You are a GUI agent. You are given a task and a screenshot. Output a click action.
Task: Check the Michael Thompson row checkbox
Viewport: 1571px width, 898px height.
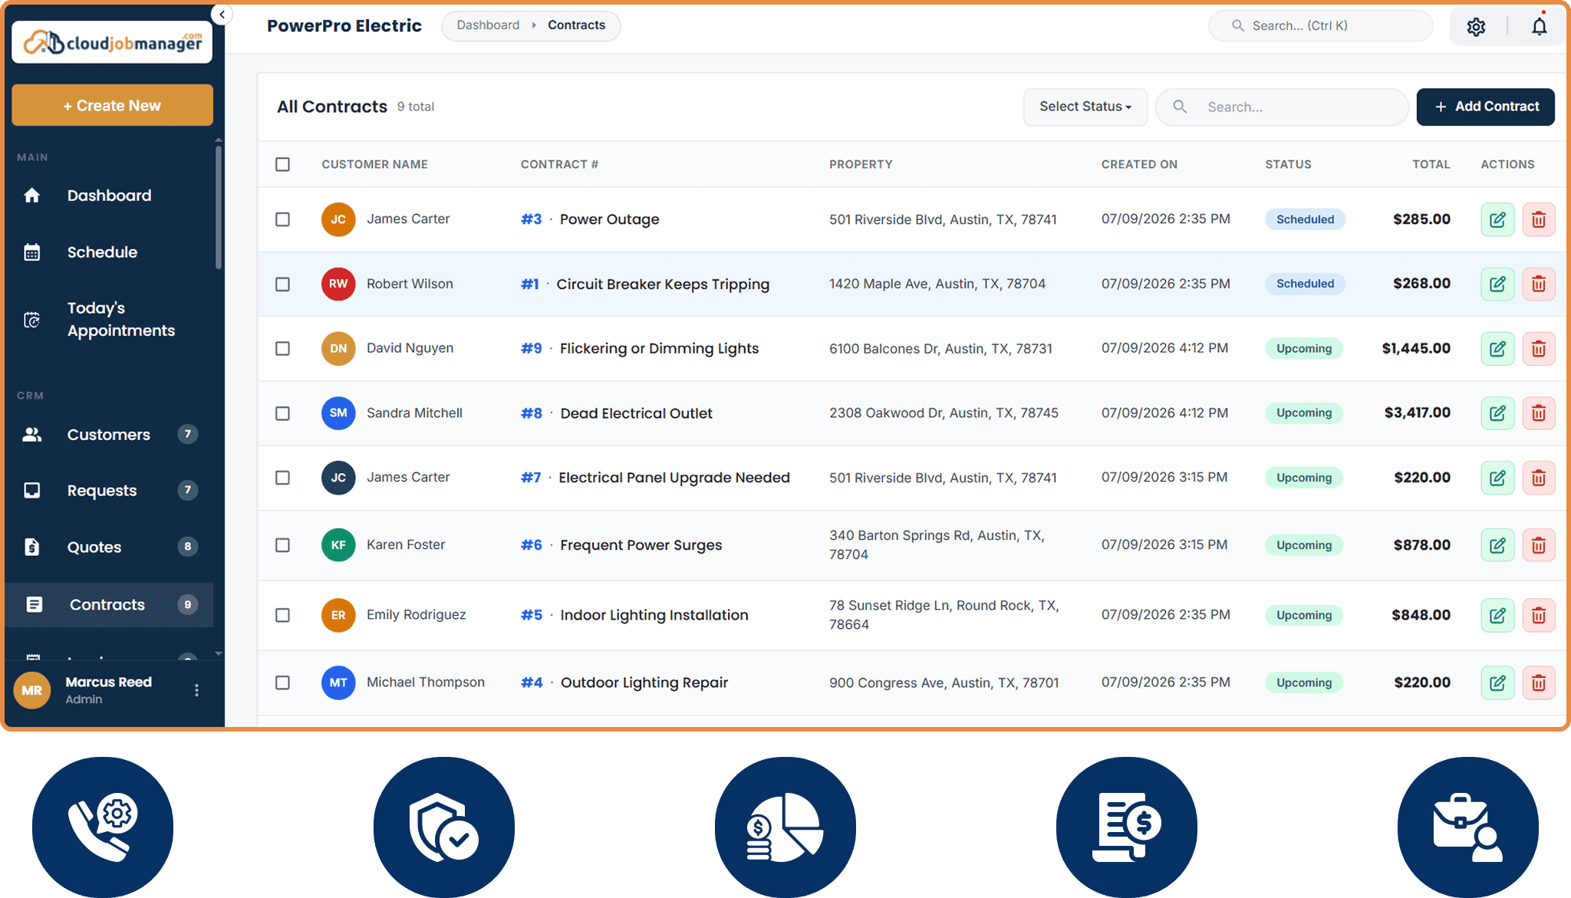[x=282, y=683]
